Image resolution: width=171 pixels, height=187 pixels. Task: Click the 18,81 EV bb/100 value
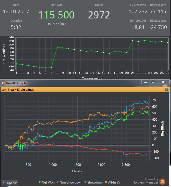click(138, 27)
